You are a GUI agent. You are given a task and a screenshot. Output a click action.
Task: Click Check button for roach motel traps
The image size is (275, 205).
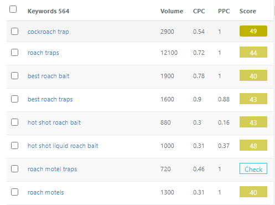[x=253, y=168]
